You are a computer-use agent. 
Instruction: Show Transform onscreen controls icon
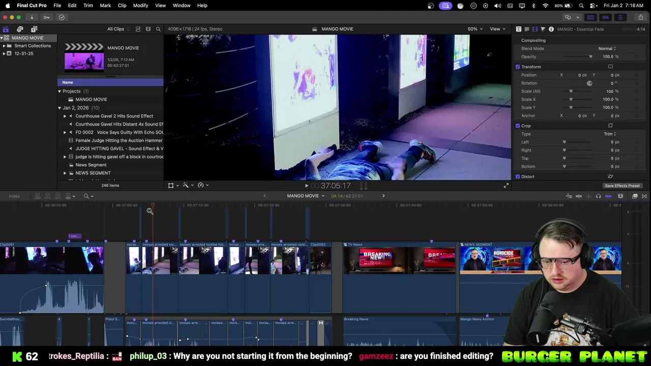point(610,67)
